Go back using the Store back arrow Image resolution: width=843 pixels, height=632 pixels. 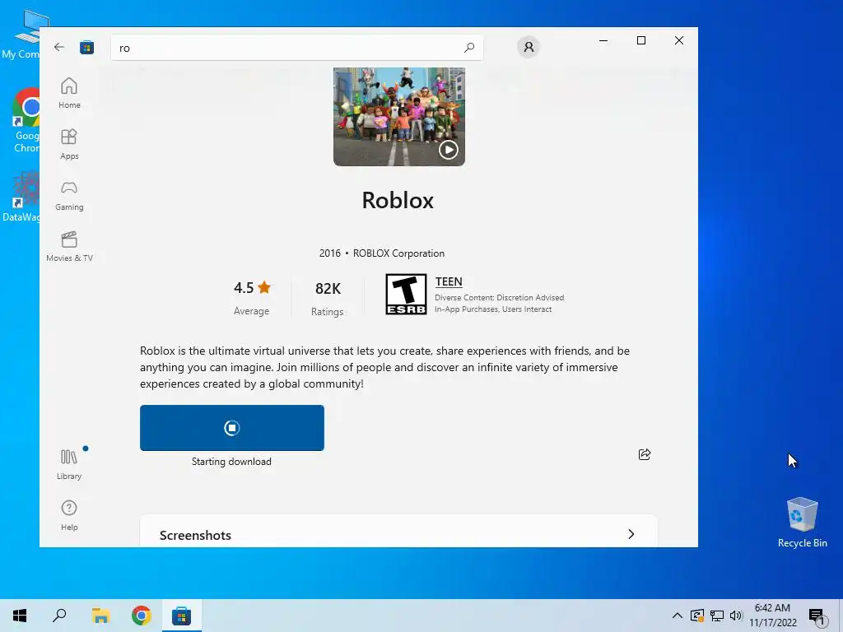pyautogui.click(x=59, y=47)
